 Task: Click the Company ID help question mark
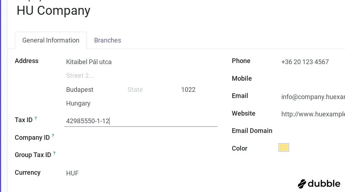click(x=53, y=136)
